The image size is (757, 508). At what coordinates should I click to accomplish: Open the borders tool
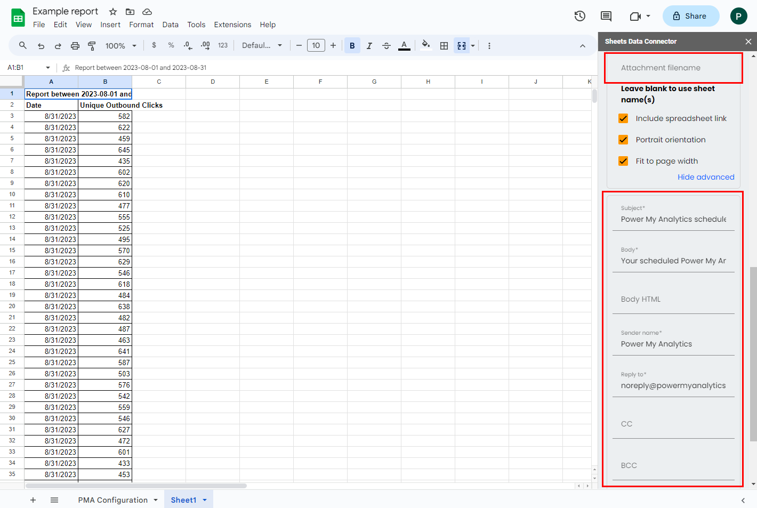click(444, 46)
